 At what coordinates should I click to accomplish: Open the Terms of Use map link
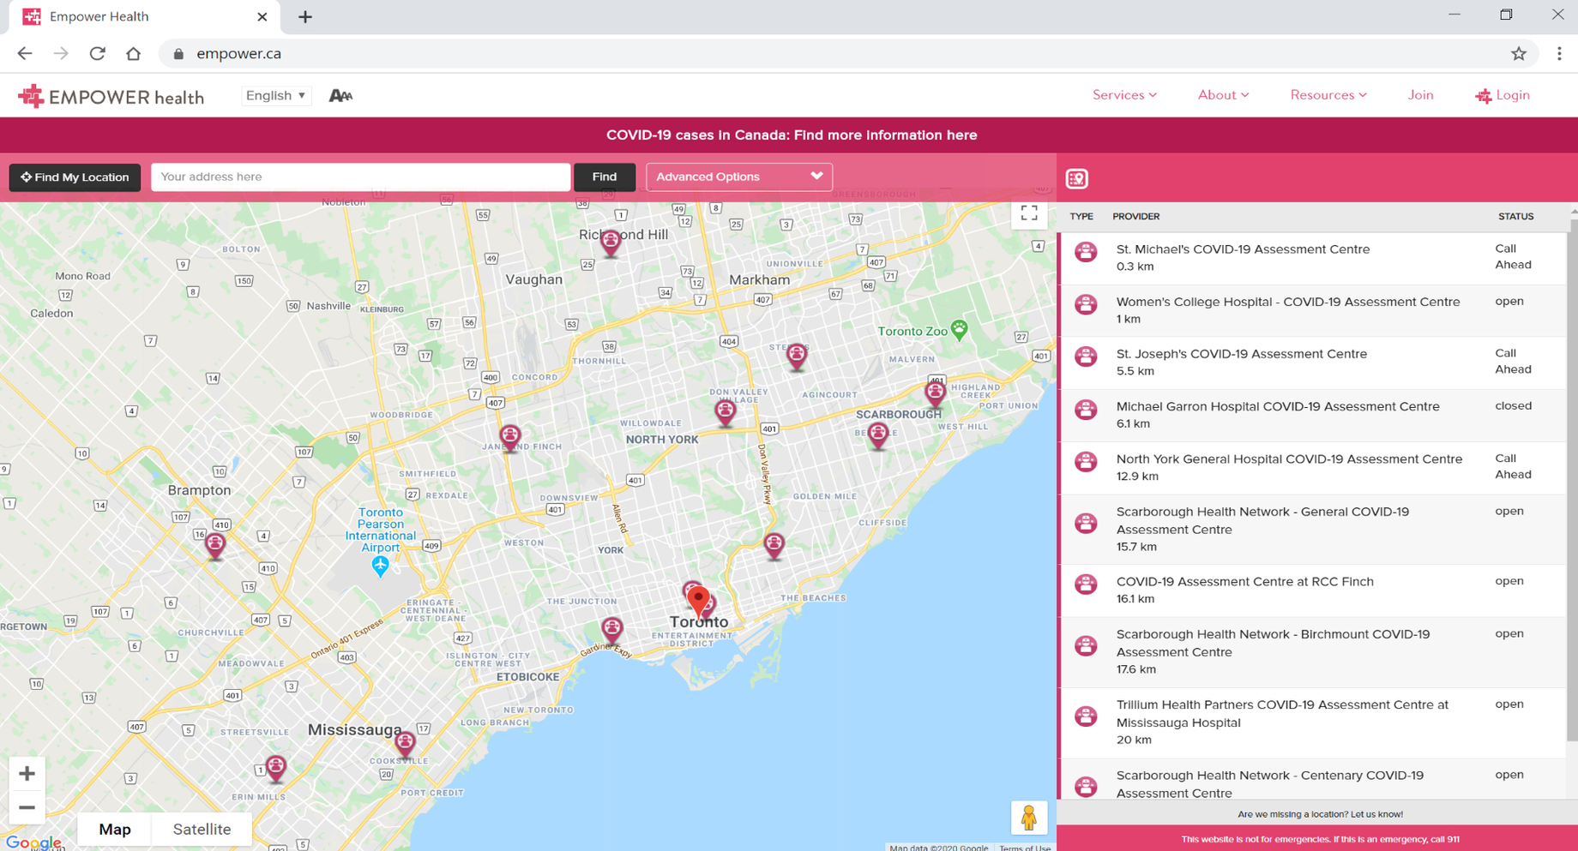[1025, 848]
